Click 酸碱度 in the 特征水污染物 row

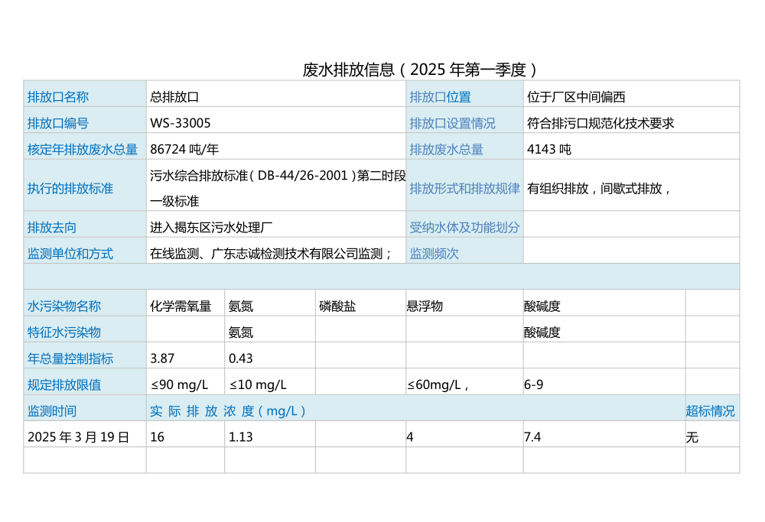(542, 332)
